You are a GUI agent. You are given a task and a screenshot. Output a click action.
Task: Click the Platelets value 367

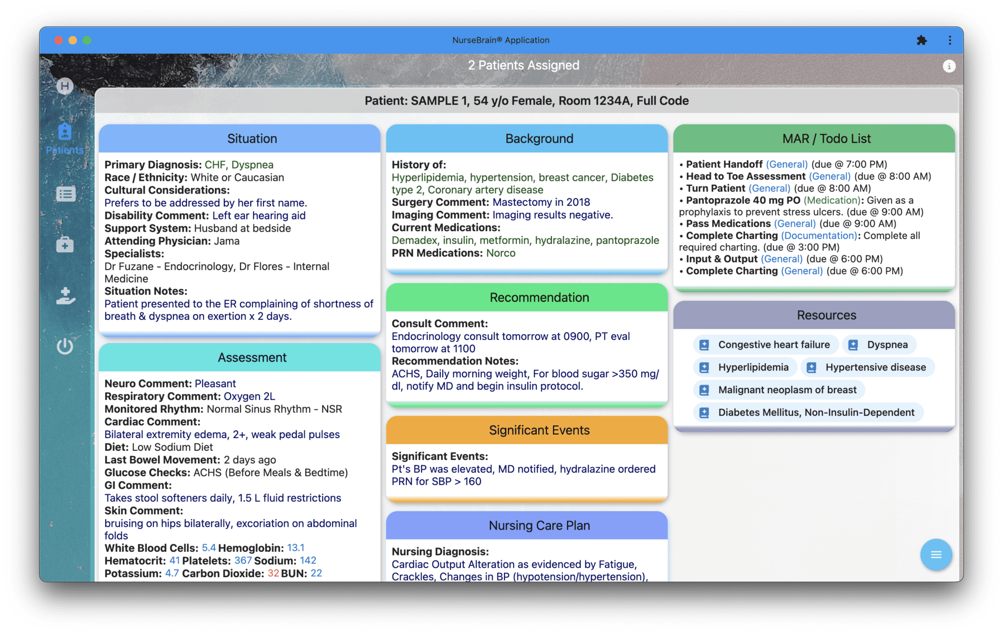tap(243, 561)
